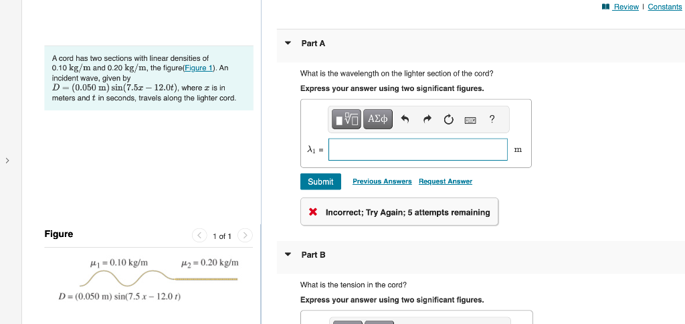
Task: Open the Review book icon link
Action: coord(620,7)
